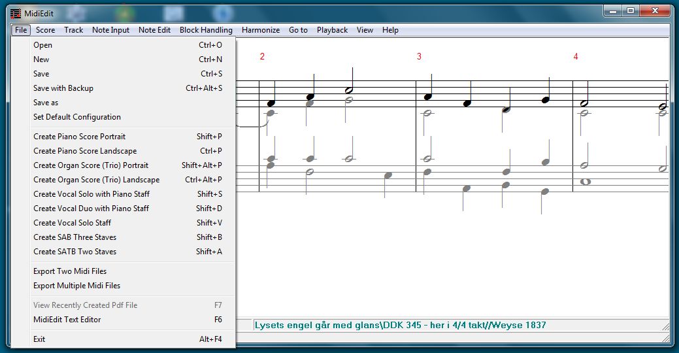Open the Playback menu
The width and height of the screenshot is (679, 353).
tap(332, 30)
